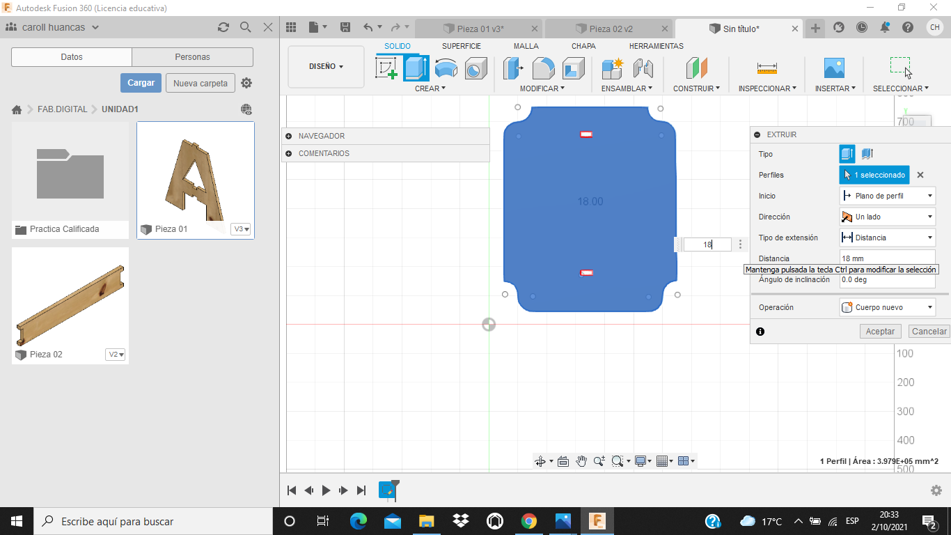
Task: Open the Inicio dropdown
Action: pyautogui.click(x=888, y=196)
